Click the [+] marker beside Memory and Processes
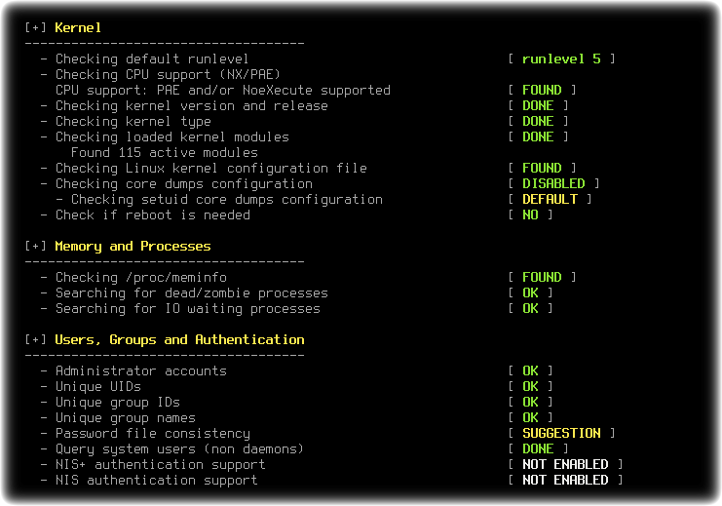This screenshot has height=506, width=722. tap(35, 246)
